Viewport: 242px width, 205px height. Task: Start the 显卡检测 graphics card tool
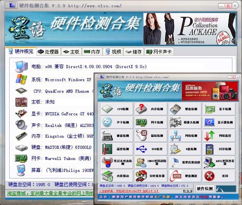tap(219, 109)
